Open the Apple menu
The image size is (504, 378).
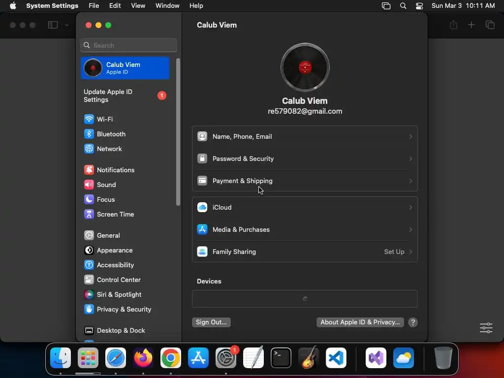pos(13,6)
